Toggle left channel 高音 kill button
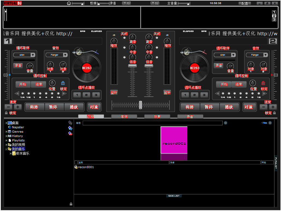The width and height of the screenshot is (281, 211). pyautogui.click(x=124, y=38)
